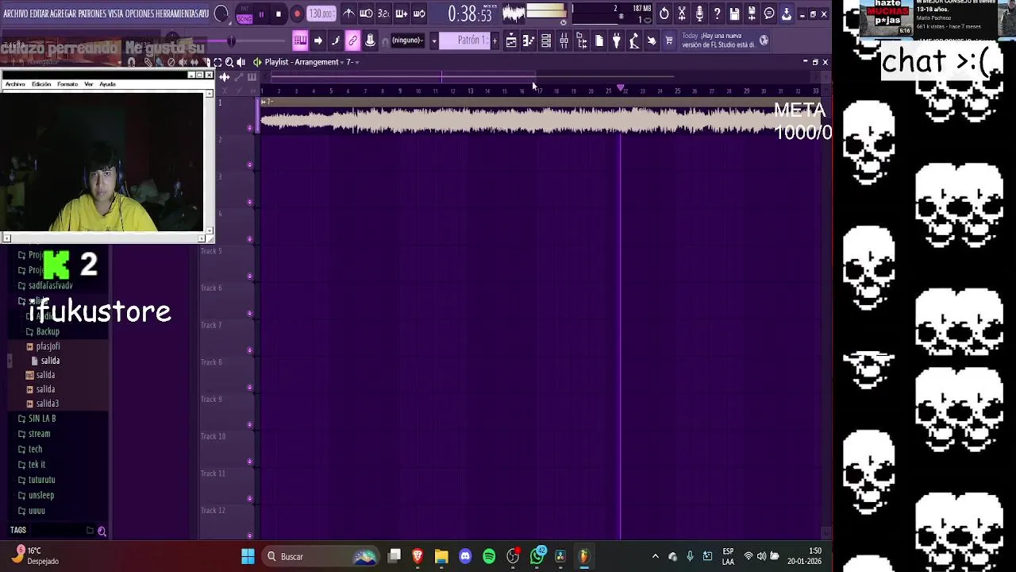Toggle the highlighted link/multilink controllers icon
1016x572 pixels.
click(352, 41)
